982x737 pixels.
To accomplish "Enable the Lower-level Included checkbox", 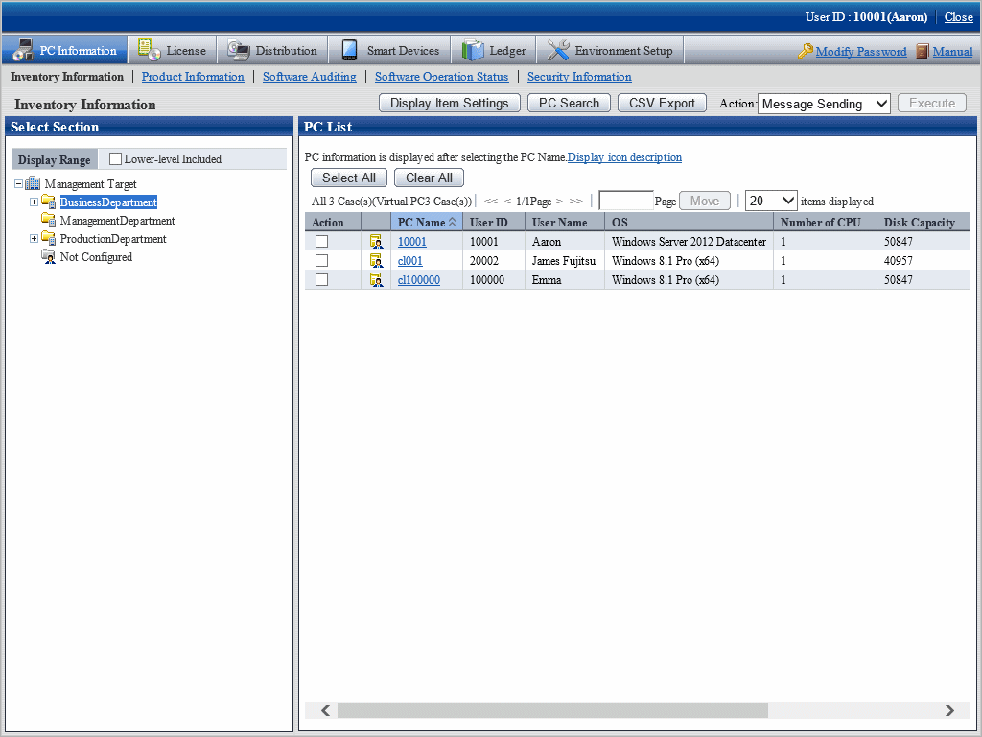I will pyautogui.click(x=116, y=159).
